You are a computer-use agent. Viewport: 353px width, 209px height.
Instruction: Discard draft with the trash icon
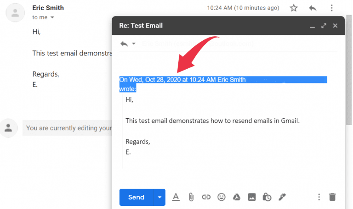[332, 197]
